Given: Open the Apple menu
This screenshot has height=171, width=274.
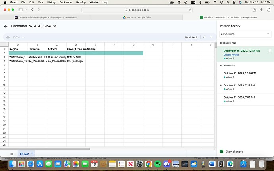Looking at the screenshot, I should pyautogui.click(x=5, y=2).
